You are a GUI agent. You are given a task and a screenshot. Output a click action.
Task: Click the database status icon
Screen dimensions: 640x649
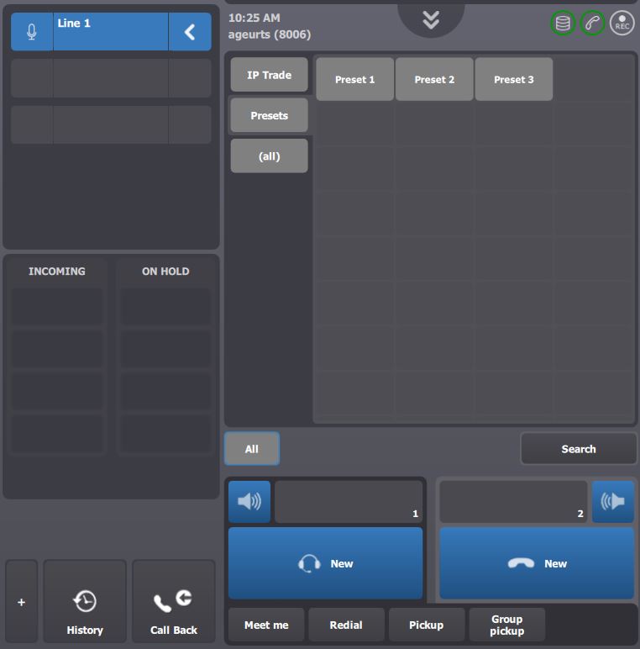(x=563, y=23)
